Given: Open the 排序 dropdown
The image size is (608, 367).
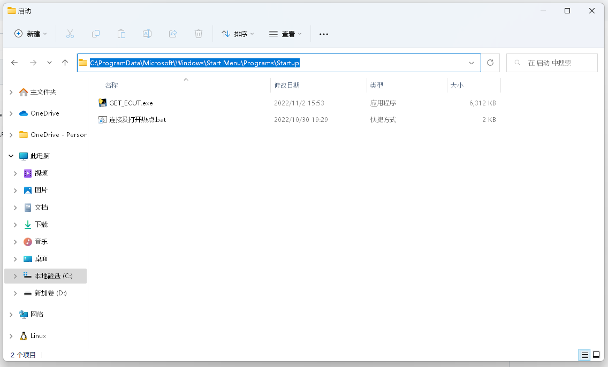Looking at the screenshot, I should click(x=238, y=34).
